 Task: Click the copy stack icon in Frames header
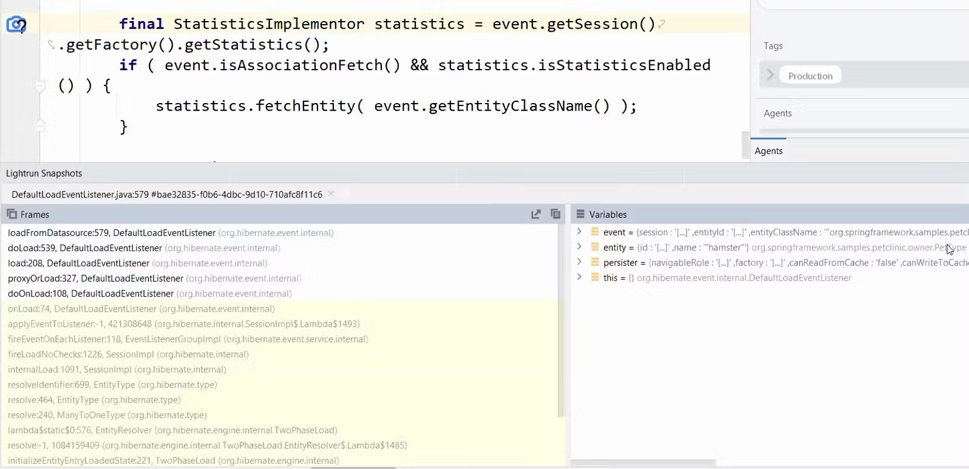click(x=555, y=214)
